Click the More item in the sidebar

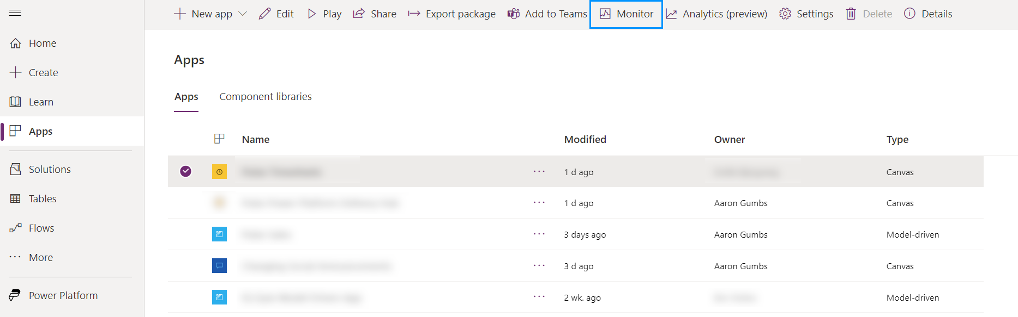tap(40, 257)
